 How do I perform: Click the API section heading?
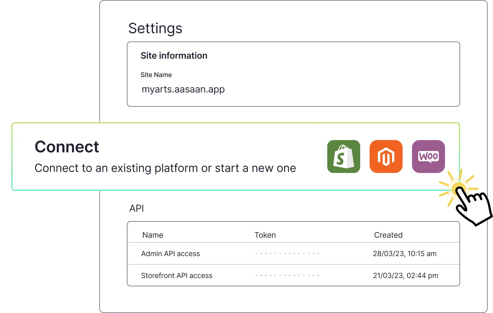(137, 208)
